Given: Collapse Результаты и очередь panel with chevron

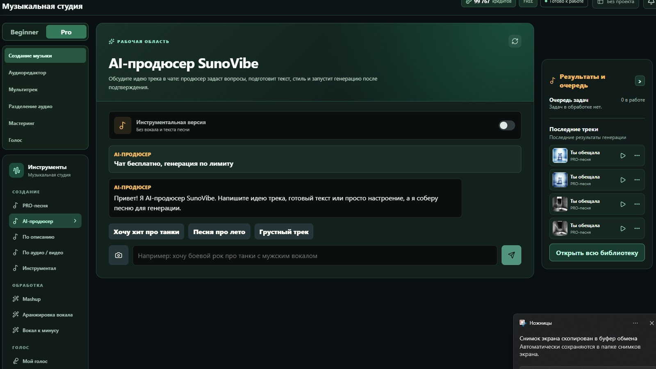Looking at the screenshot, I should (640, 81).
